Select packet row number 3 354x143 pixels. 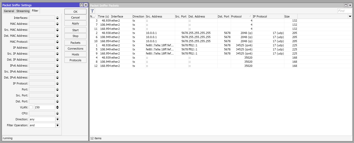[221, 21]
